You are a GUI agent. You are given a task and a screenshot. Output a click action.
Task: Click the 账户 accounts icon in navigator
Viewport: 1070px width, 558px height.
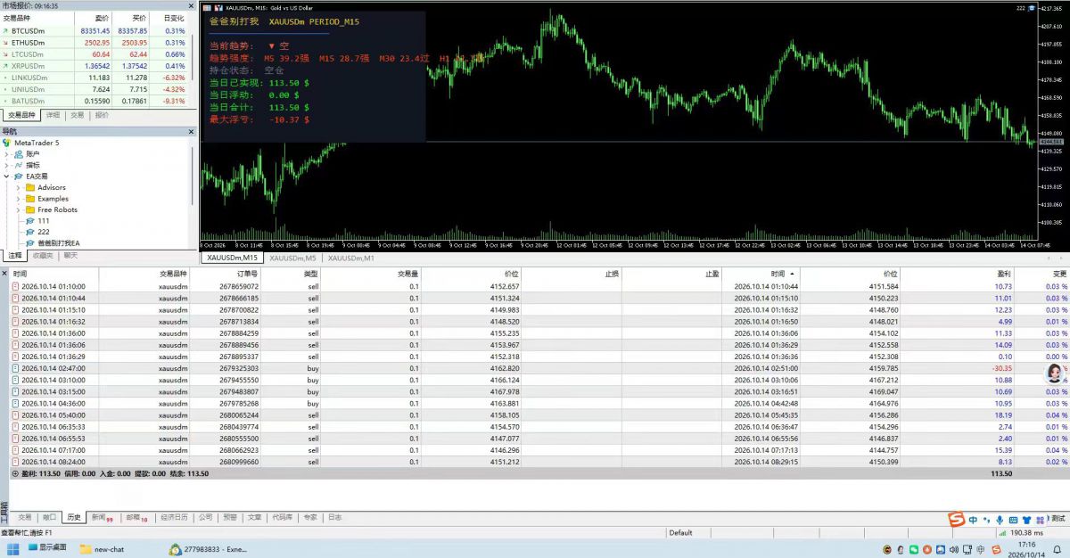[18, 154]
